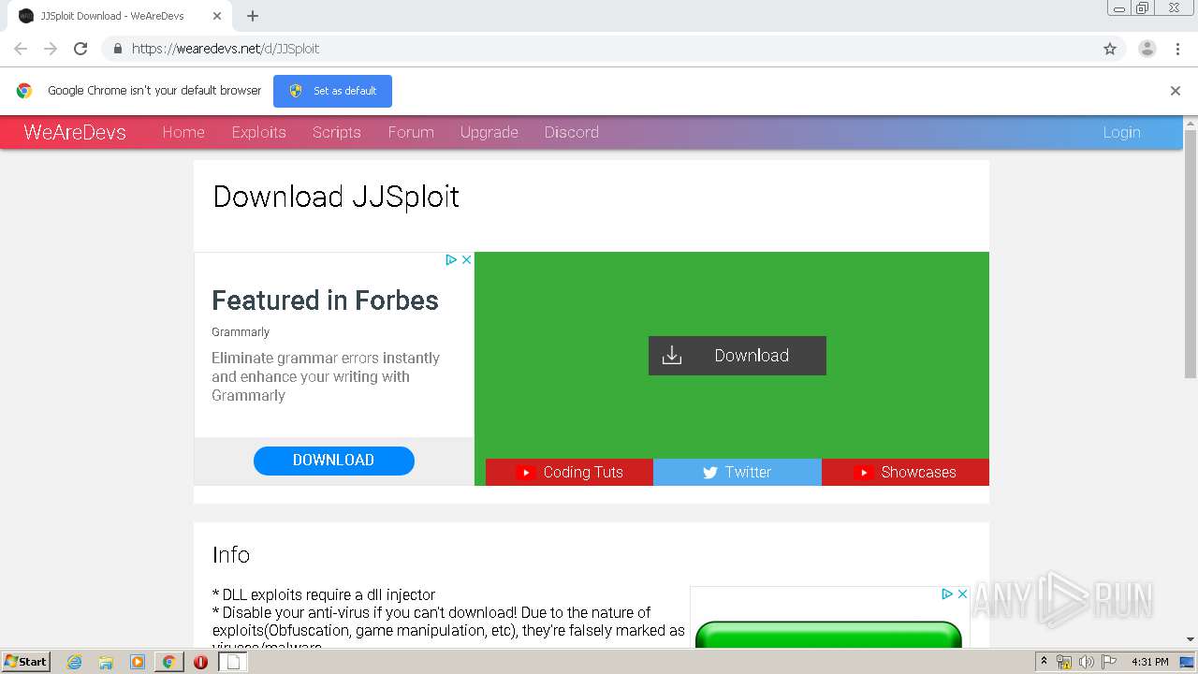The image size is (1198, 674).
Task: Bookmark page with the star icon
Action: 1110,49
